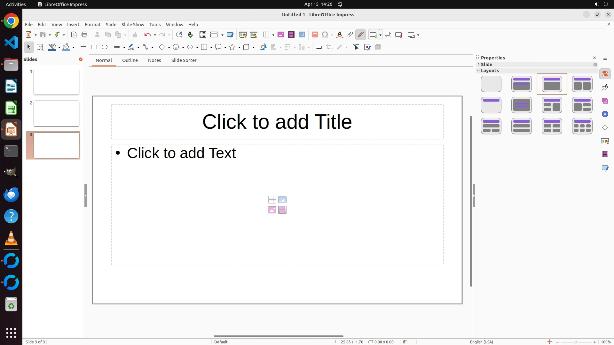This screenshot has width=614, height=345.
Task: Toggle Display Grid in toolbar
Action: [203, 35]
